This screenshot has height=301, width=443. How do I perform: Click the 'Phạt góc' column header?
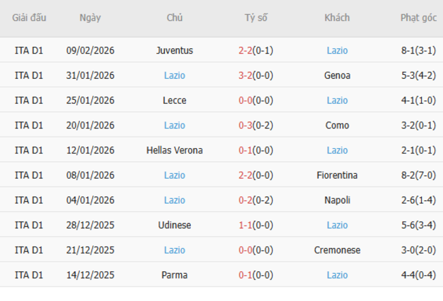tap(418, 18)
